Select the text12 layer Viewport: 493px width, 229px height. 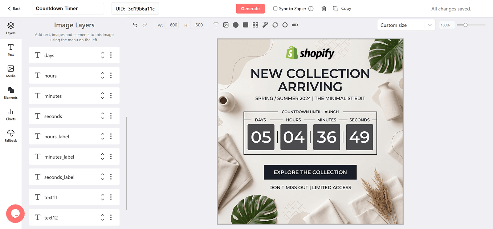pos(74,217)
